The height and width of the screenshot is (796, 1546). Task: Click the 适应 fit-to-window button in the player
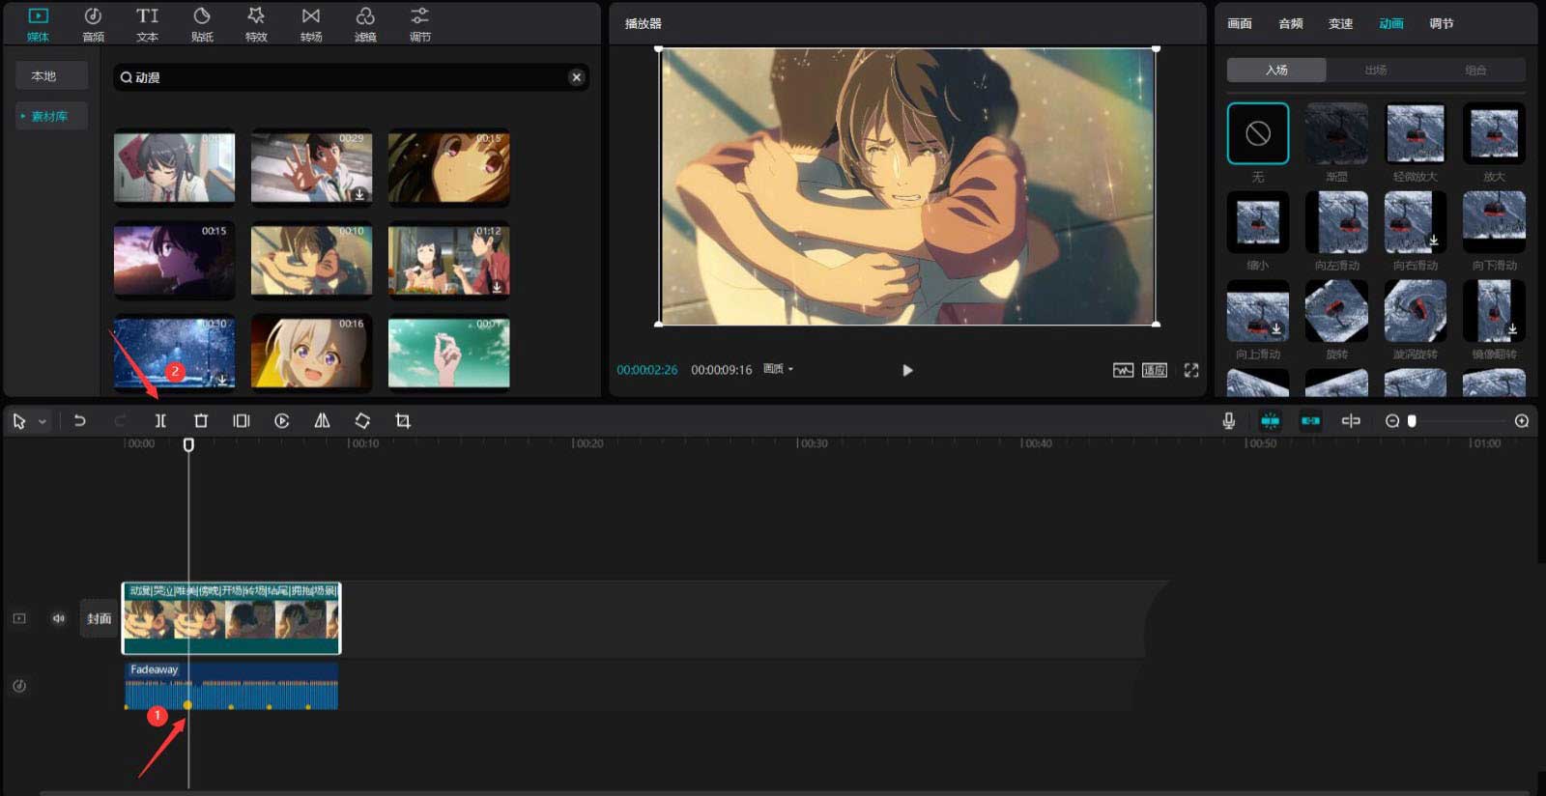tap(1155, 370)
